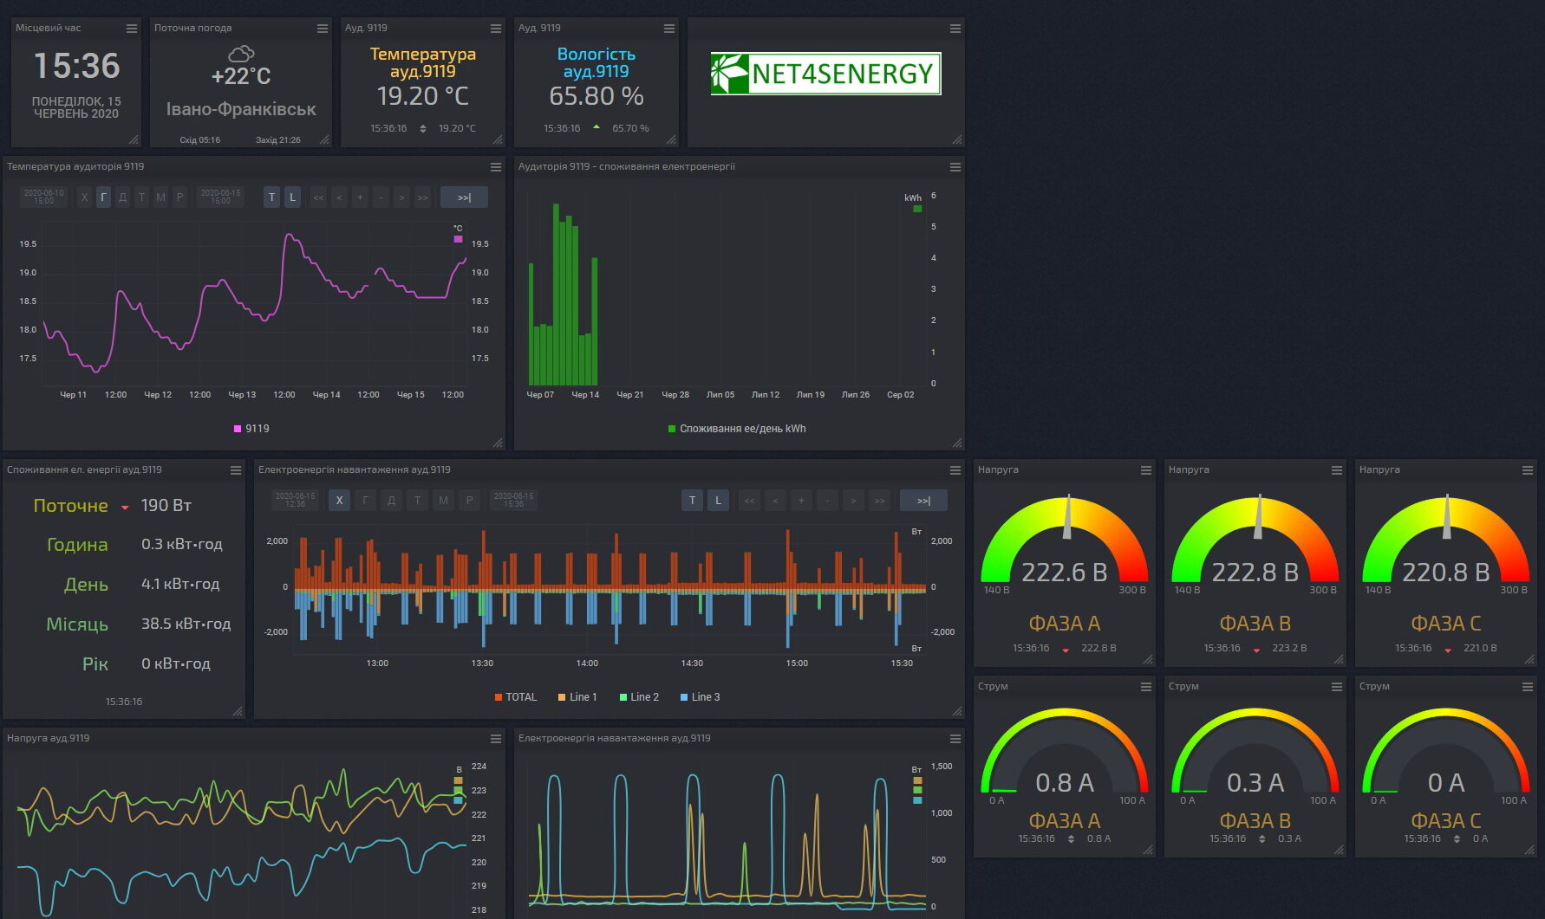The image size is (1545, 919).
Task: Expand the Електроенергія навантаження bar chart menu
Action: click(x=955, y=470)
